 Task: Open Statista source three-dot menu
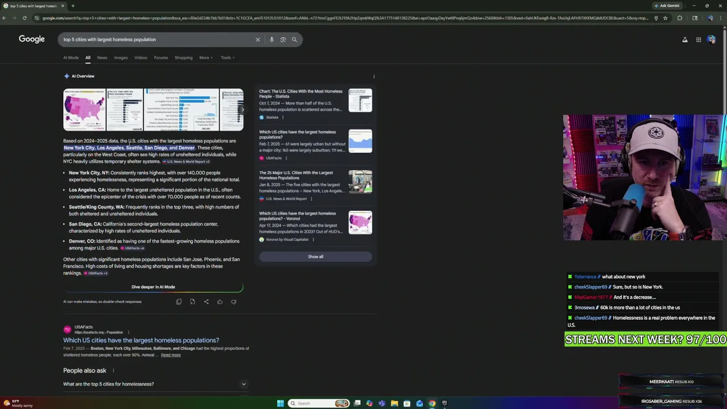tap(283, 118)
